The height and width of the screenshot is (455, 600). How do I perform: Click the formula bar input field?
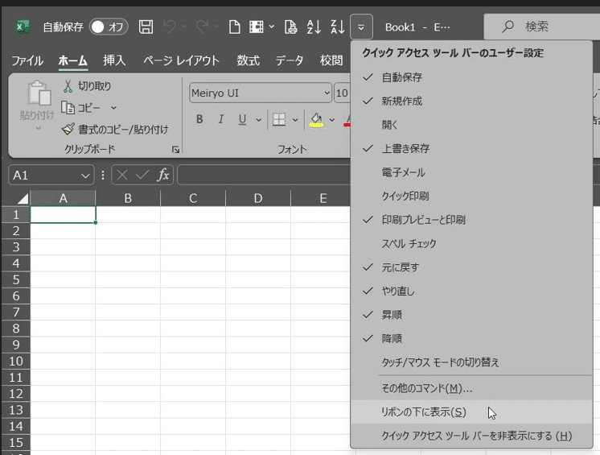264,175
